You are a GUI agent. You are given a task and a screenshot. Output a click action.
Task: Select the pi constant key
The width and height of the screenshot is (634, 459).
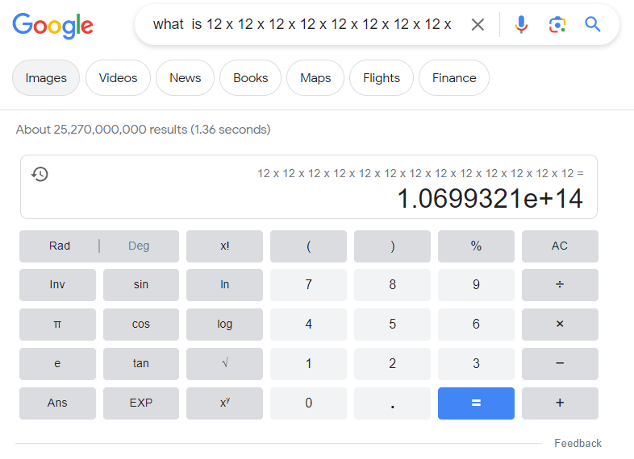click(x=57, y=325)
